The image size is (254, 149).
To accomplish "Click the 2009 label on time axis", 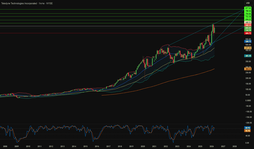I will tap(17, 146).
